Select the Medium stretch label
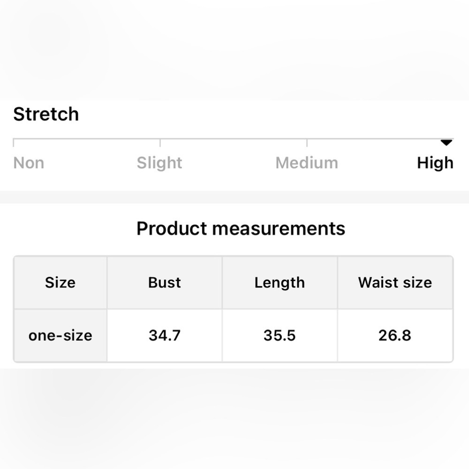Image resolution: width=469 pixels, height=469 pixels. [x=307, y=163]
